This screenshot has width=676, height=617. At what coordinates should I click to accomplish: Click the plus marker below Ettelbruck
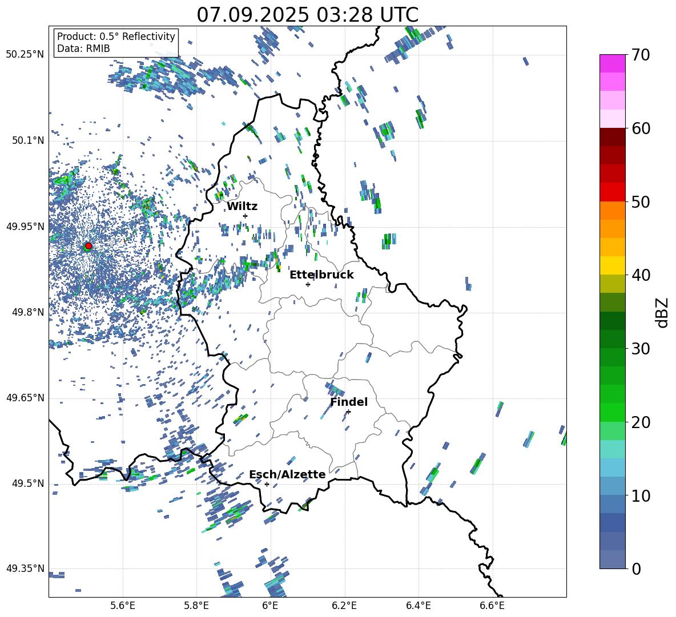pyautogui.click(x=308, y=284)
